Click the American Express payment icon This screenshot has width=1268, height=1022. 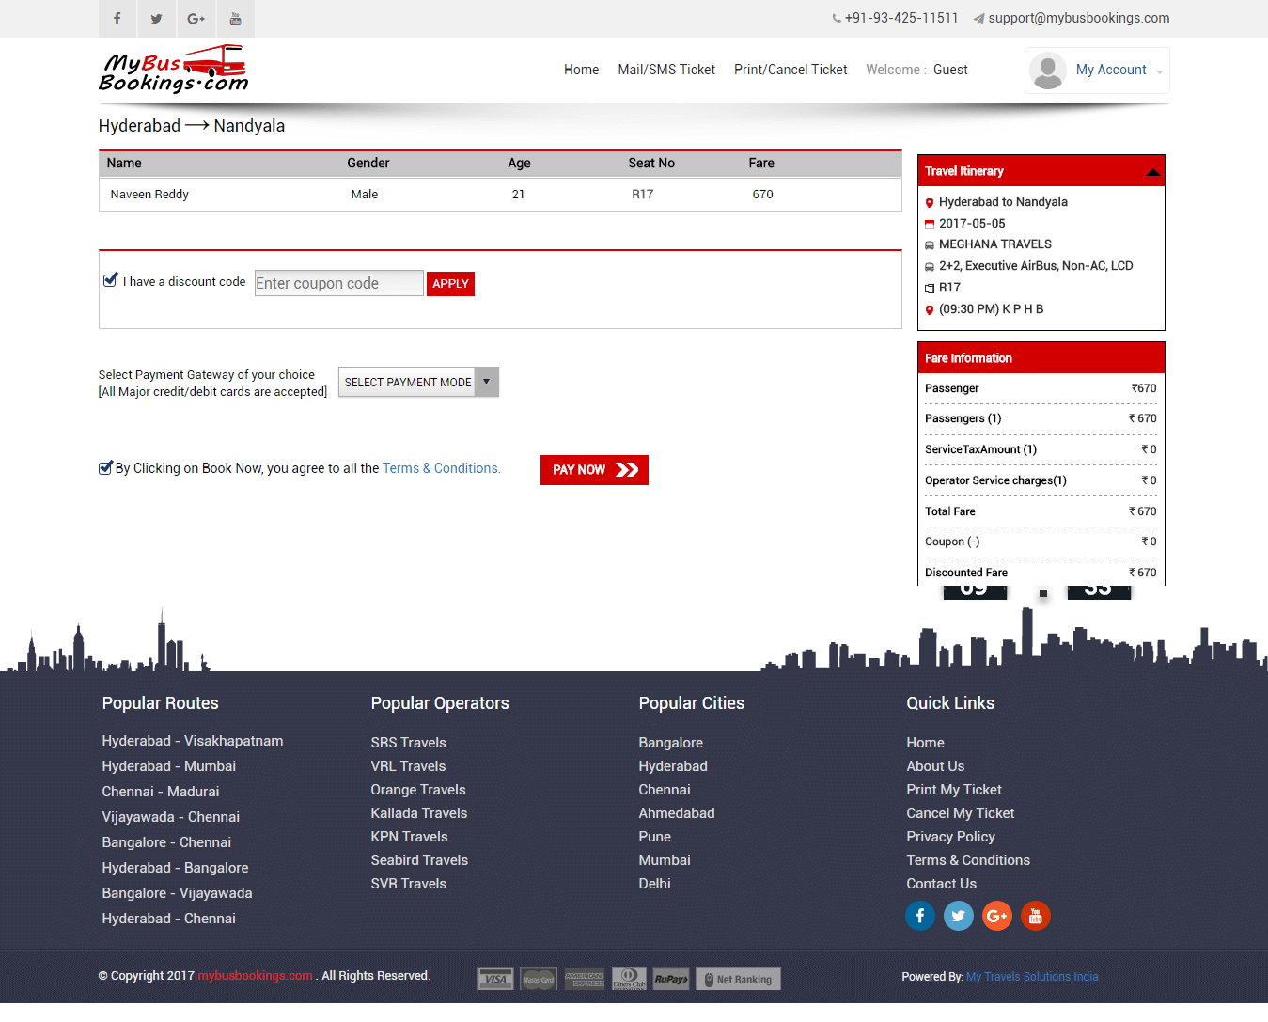pos(585,979)
